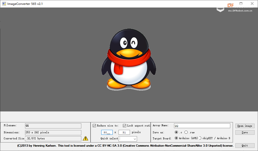
Task: Click the height field showing 31
Action: (x=124, y=132)
